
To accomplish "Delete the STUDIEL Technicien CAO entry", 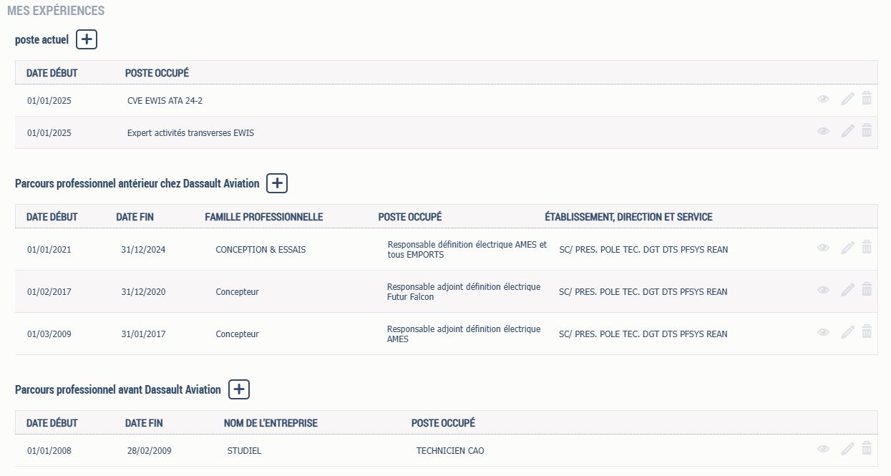I will pyautogui.click(x=867, y=449).
